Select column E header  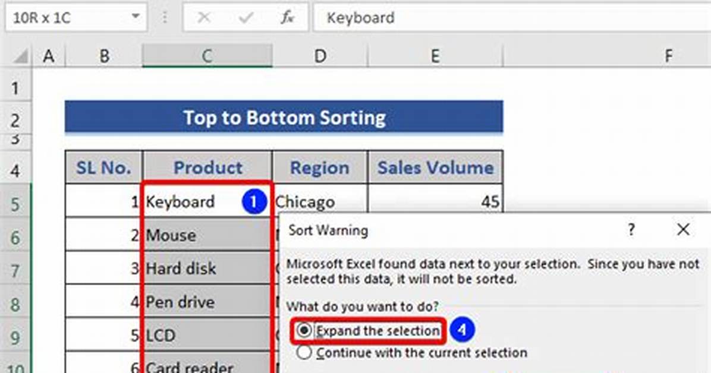pos(435,56)
